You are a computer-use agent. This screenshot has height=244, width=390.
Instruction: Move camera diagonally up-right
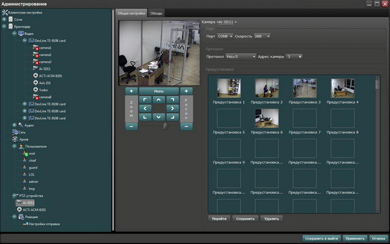(172, 100)
